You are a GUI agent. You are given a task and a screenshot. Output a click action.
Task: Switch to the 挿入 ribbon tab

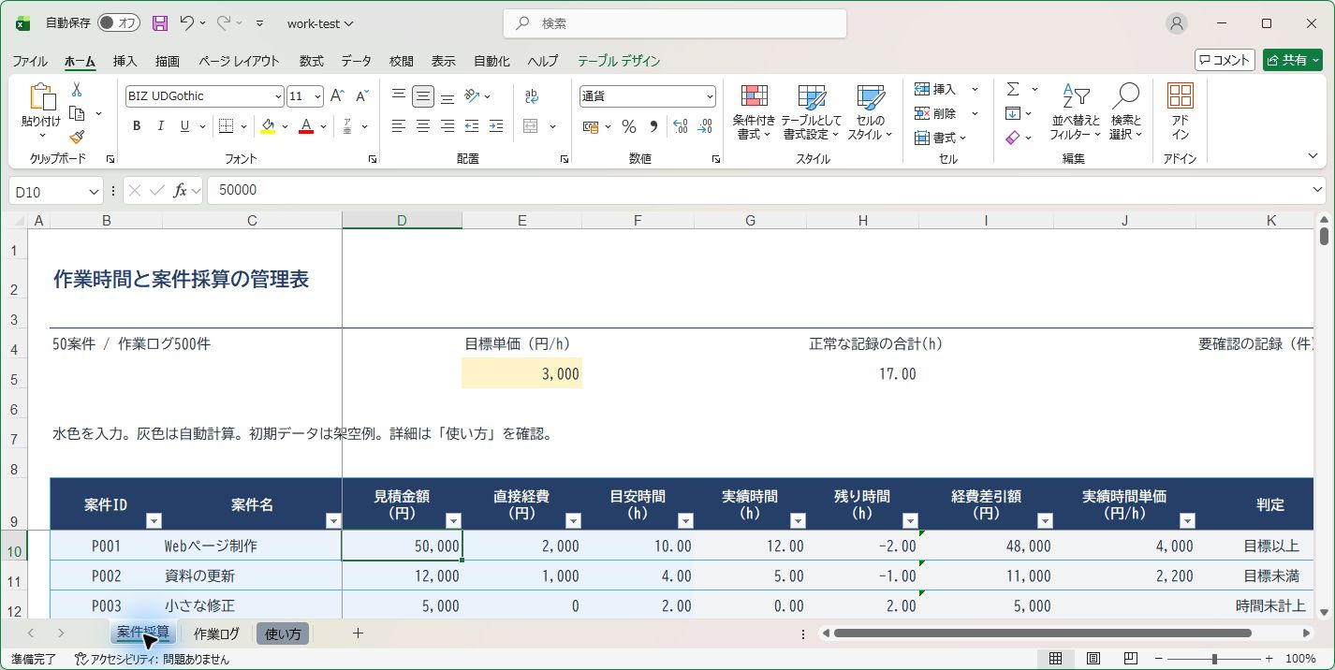(x=125, y=61)
